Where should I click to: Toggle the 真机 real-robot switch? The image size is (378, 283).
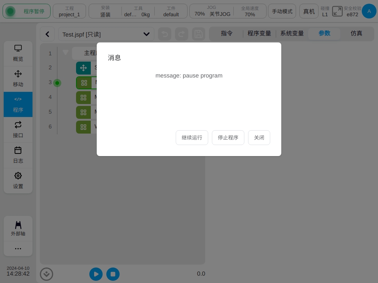coord(309,11)
